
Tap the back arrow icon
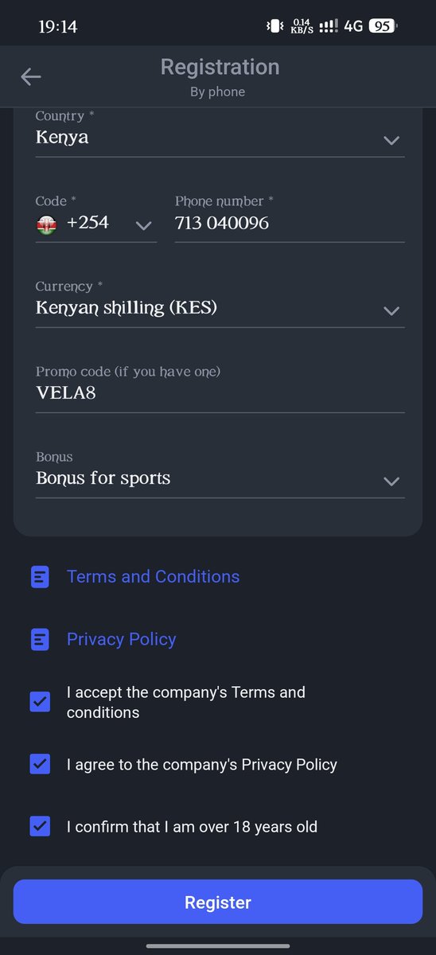31,76
